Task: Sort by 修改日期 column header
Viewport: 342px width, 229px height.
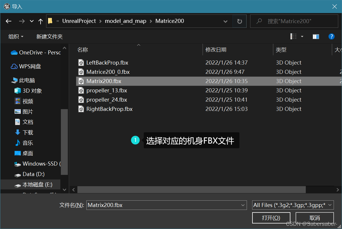Action: click(216, 50)
